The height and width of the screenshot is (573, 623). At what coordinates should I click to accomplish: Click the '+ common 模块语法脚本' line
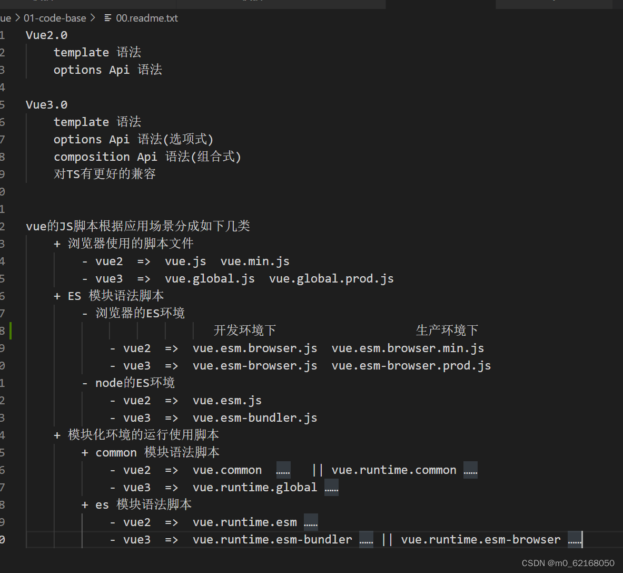point(150,452)
